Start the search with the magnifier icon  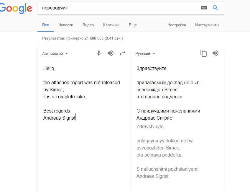(215, 8)
